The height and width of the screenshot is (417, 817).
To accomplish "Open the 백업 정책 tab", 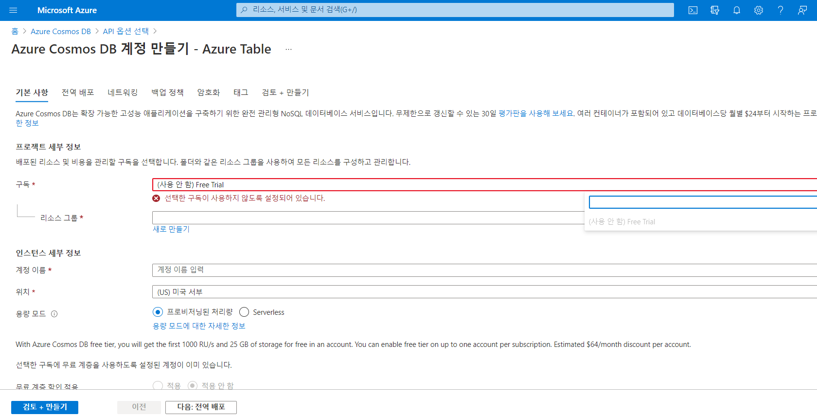I will coord(167,92).
